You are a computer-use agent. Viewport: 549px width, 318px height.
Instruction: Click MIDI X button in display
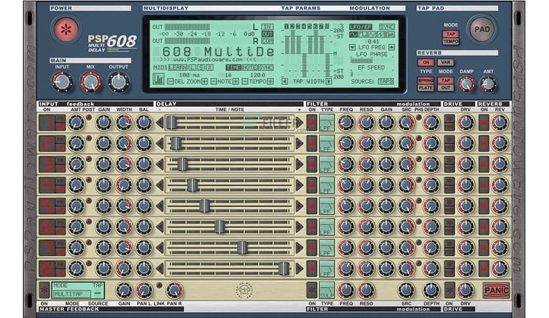tap(209, 68)
